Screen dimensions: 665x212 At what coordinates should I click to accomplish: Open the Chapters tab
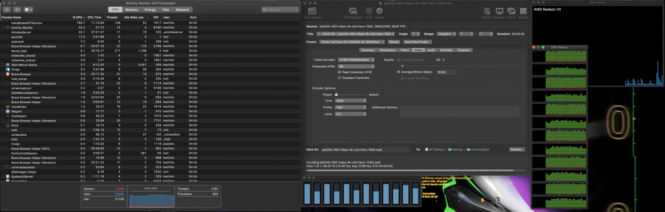(x=464, y=50)
